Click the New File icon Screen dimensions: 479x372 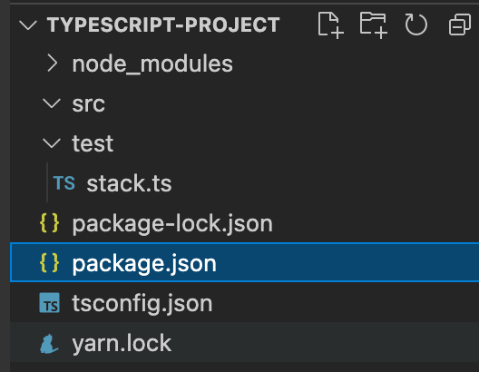click(x=331, y=25)
